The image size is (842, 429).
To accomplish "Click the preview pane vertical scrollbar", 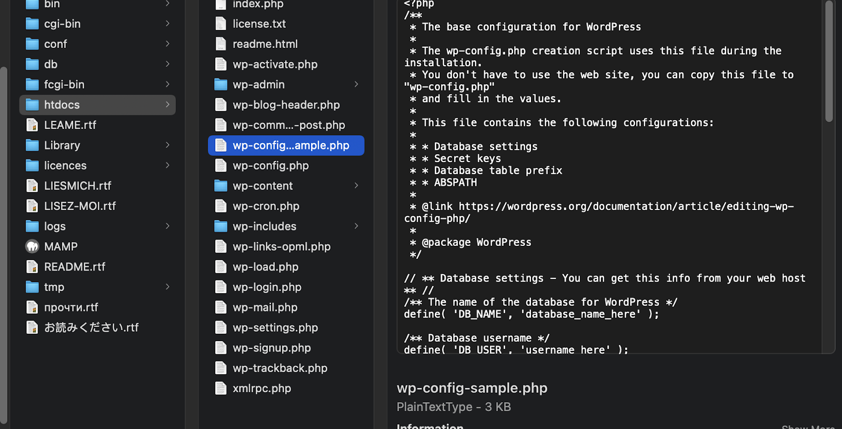I will (x=829, y=63).
